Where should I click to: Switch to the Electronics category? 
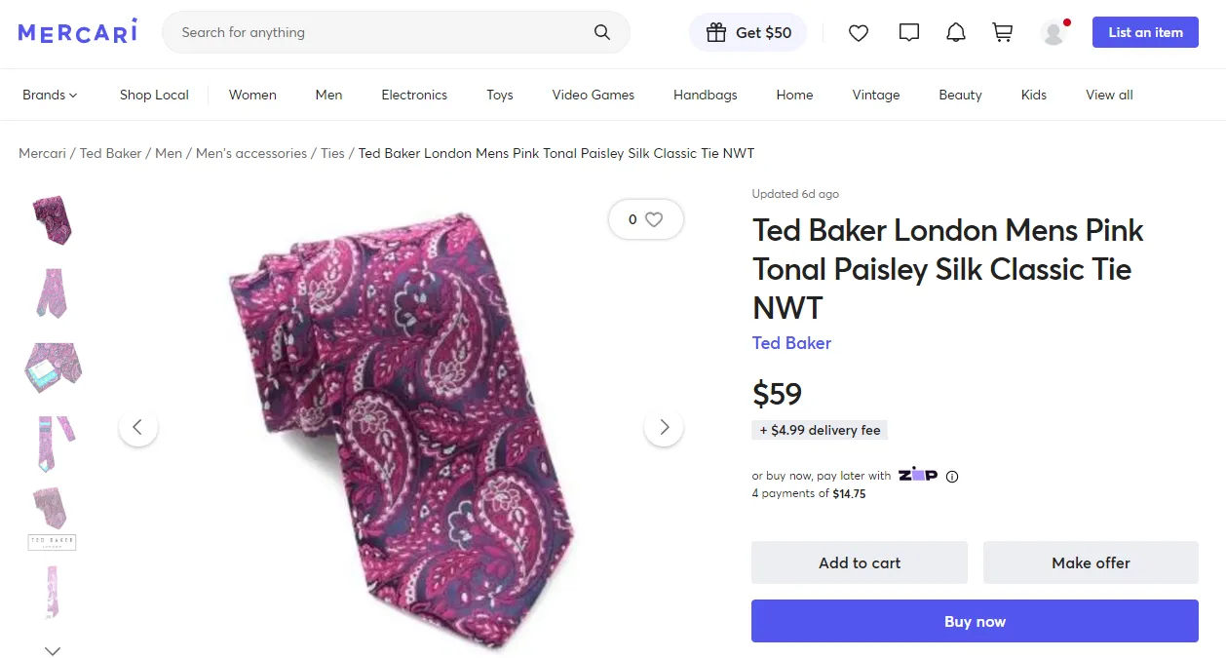tap(413, 95)
